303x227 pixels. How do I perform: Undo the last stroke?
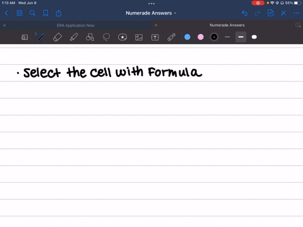coord(244,13)
